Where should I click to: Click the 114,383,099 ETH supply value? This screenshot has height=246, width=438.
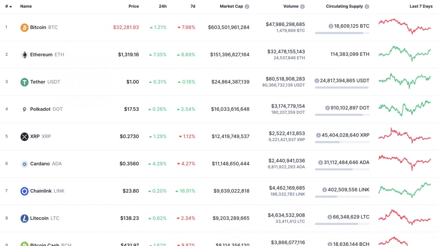point(350,54)
